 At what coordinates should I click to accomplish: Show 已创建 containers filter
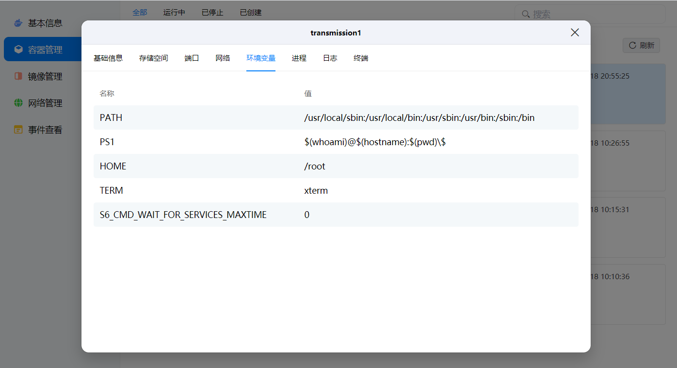pos(251,13)
